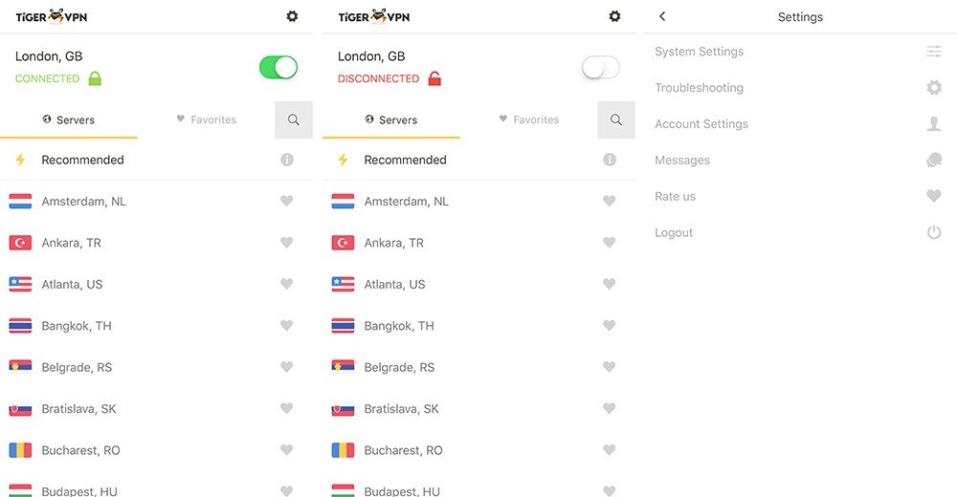
Task: Switch to the Favorites tab on the connected screen
Action: (x=207, y=119)
